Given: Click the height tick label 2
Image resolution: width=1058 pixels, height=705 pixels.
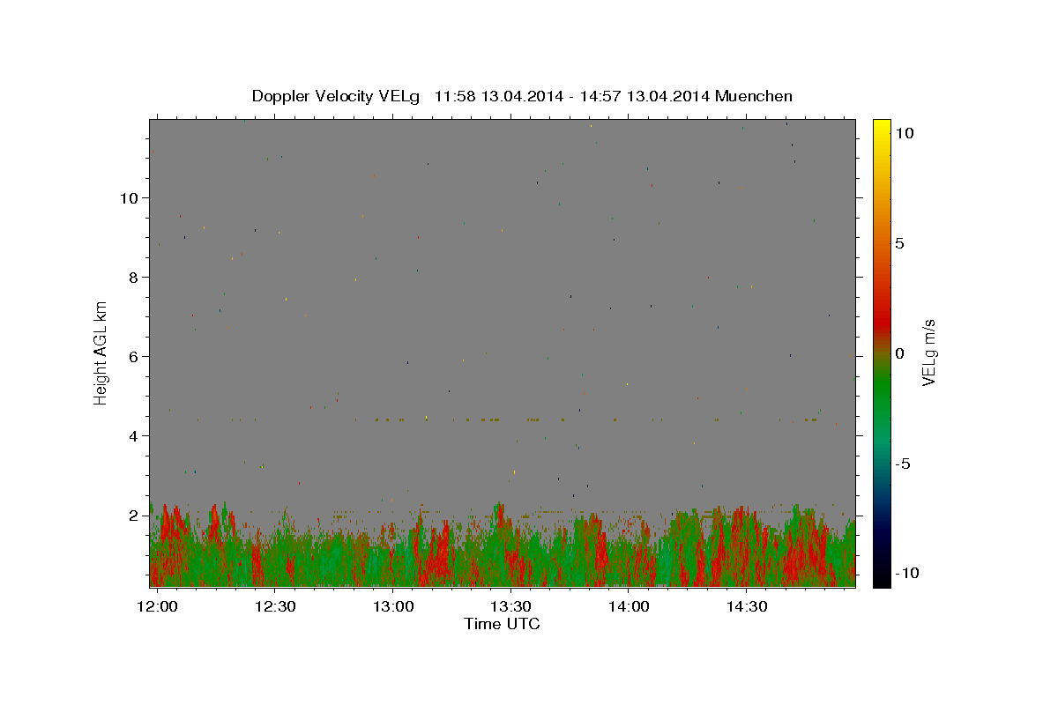Looking at the screenshot, I should (134, 516).
